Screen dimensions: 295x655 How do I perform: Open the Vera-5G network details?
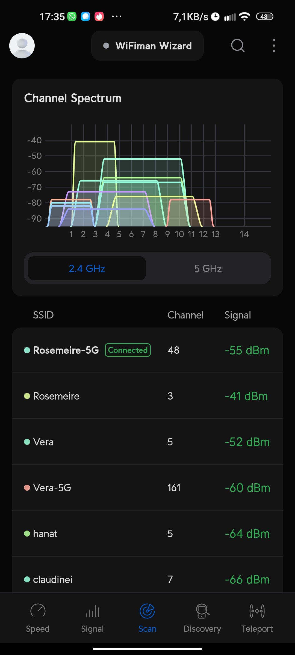click(x=147, y=488)
